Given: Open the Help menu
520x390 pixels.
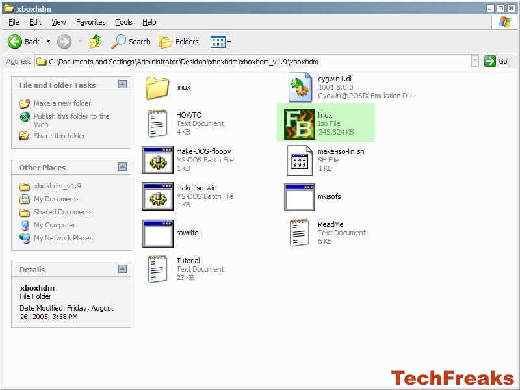Looking at the screenshot, I should [x=149, y=22].
